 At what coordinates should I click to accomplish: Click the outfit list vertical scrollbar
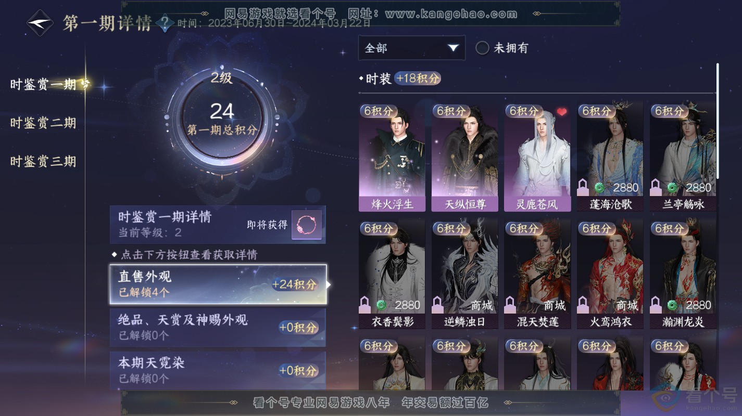click(x=718, y=122)
